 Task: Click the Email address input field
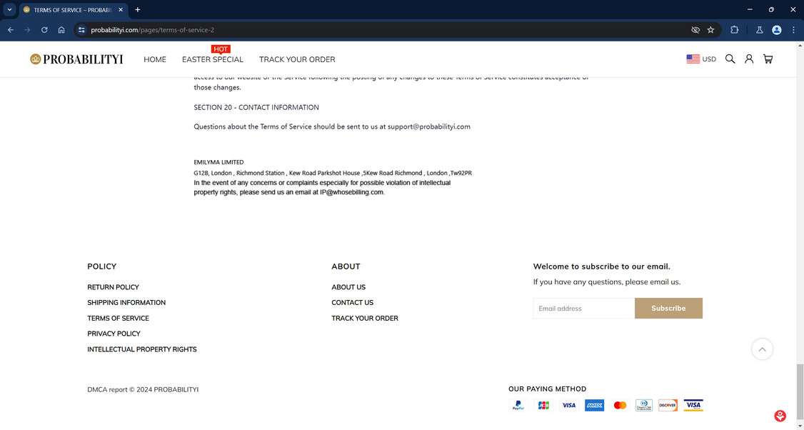(x=583, y=308)
